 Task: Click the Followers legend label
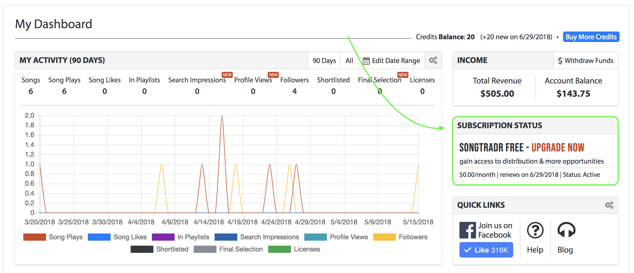pyautogui.click(x=413, y=237)
